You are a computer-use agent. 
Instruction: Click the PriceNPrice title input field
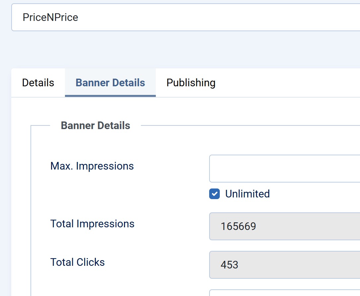tap(186, 17)
